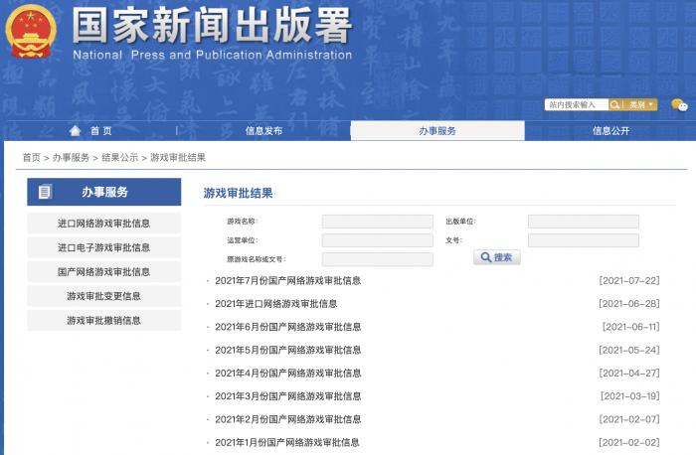696x455 pixels.
Task: Open 2021年3月份国产网络游戏审批信息
Action: pyautogui.click(x=287, y=396)
